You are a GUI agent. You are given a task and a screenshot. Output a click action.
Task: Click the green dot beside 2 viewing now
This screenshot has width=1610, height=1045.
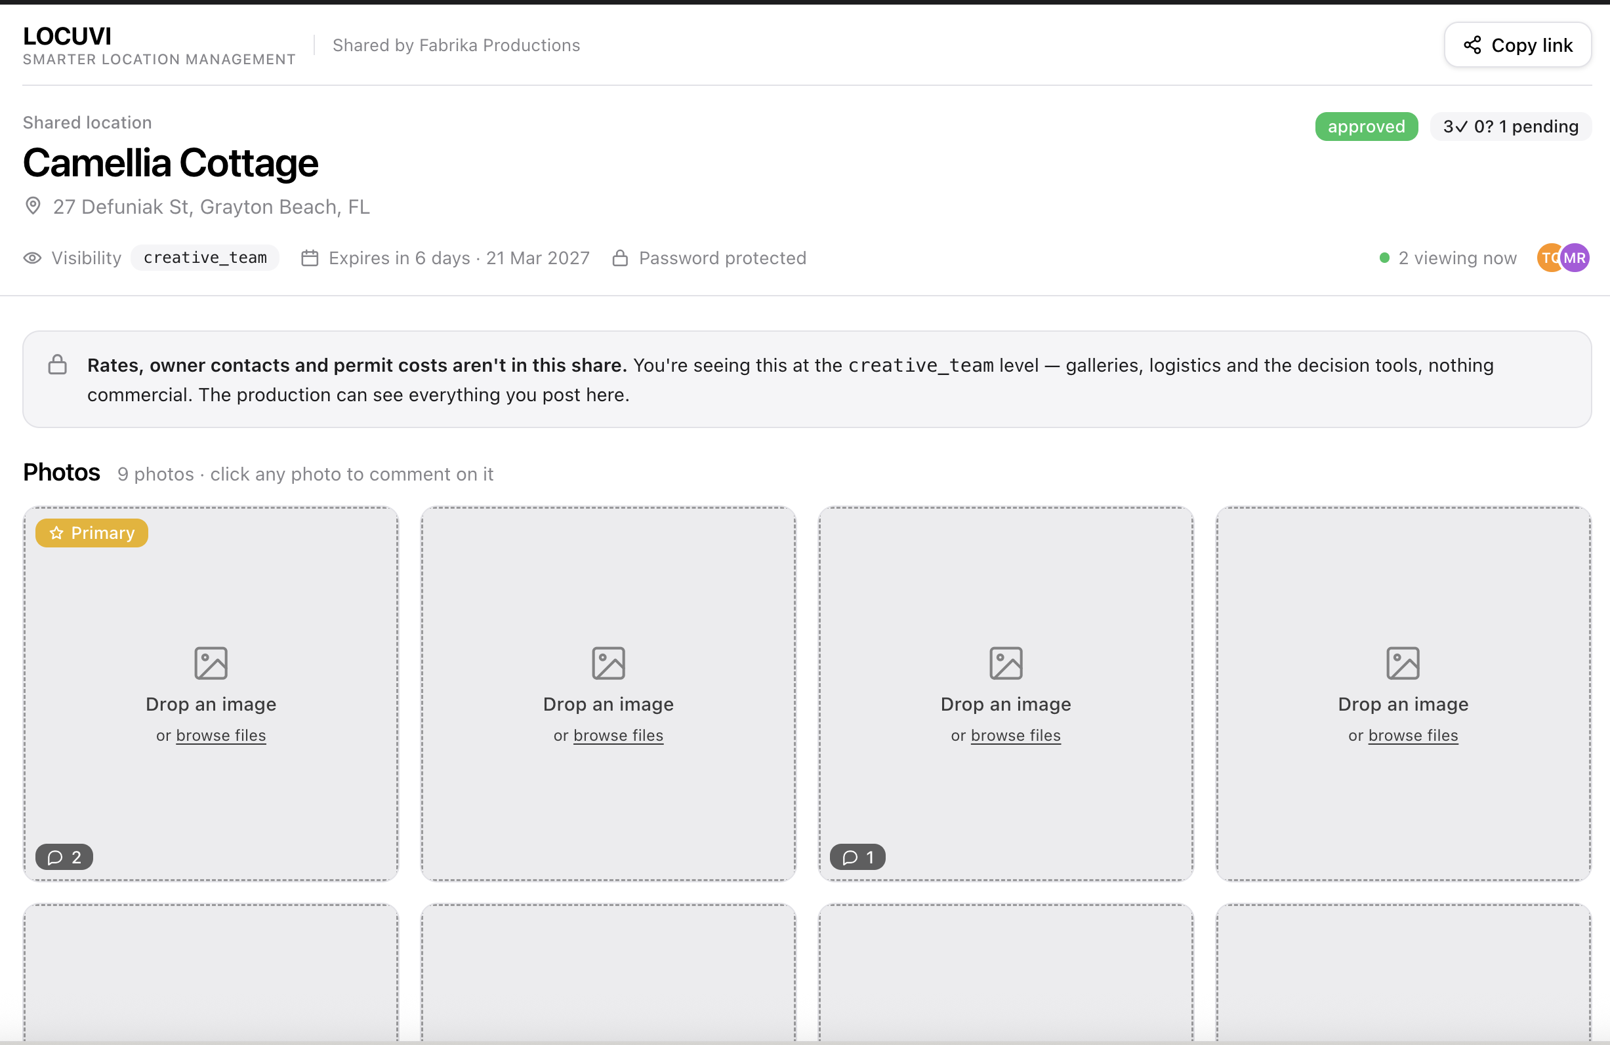pos(1384,258)
